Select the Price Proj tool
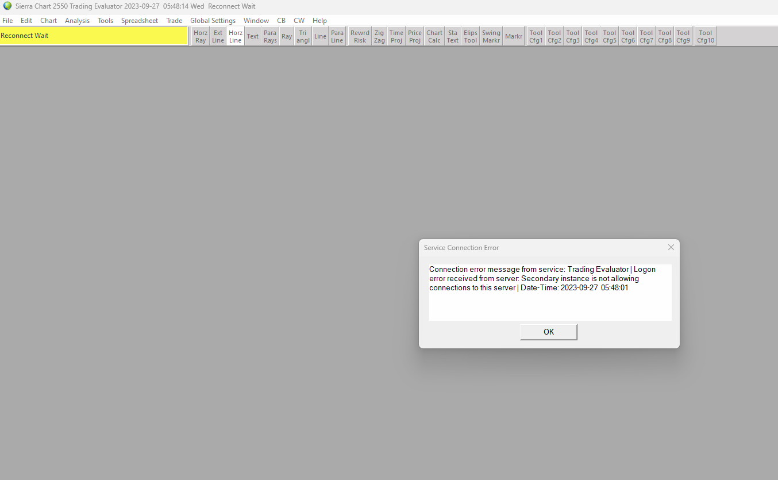 tap(415, 36)
